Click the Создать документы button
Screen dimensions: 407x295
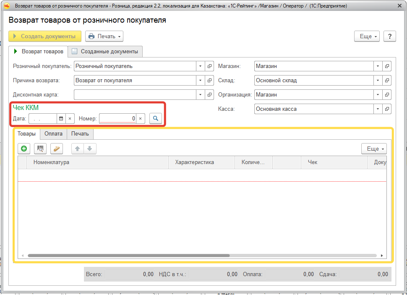(45, 37)
